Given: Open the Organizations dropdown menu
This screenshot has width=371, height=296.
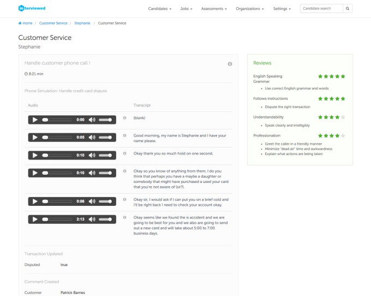Looking at the screenshot, I should pyautogui.click(x=250, y=9).
